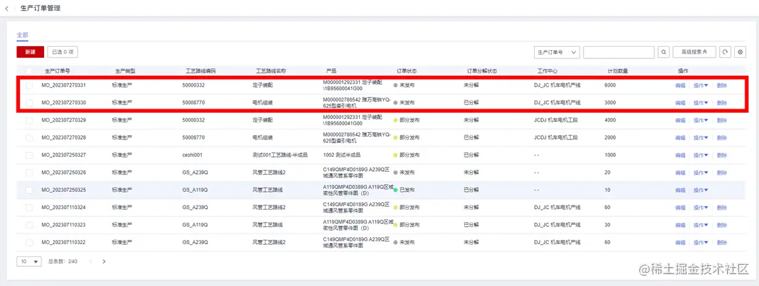The image size is (759, 286).
Task: Click the 测试001工艺路线-半成品 cell
Action: (280, 155)
